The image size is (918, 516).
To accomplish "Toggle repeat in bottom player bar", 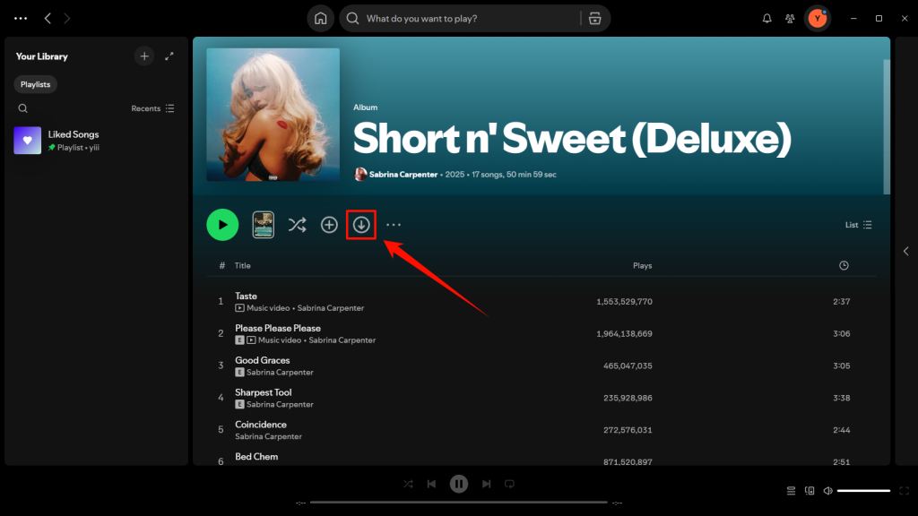I will pyautogui.click(x=509, y=484).
